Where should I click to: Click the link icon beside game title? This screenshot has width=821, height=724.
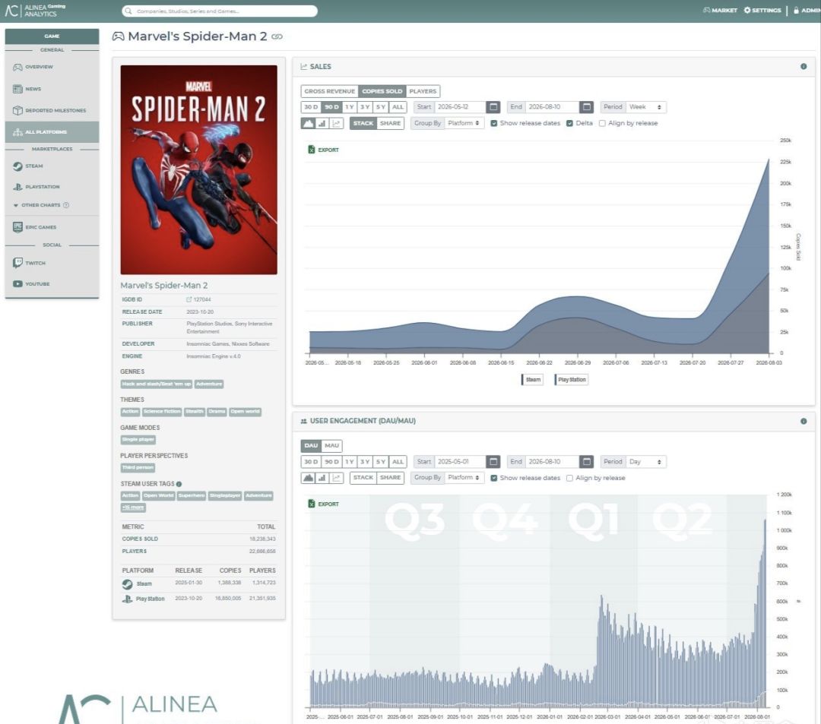click(x=277, y=36)
